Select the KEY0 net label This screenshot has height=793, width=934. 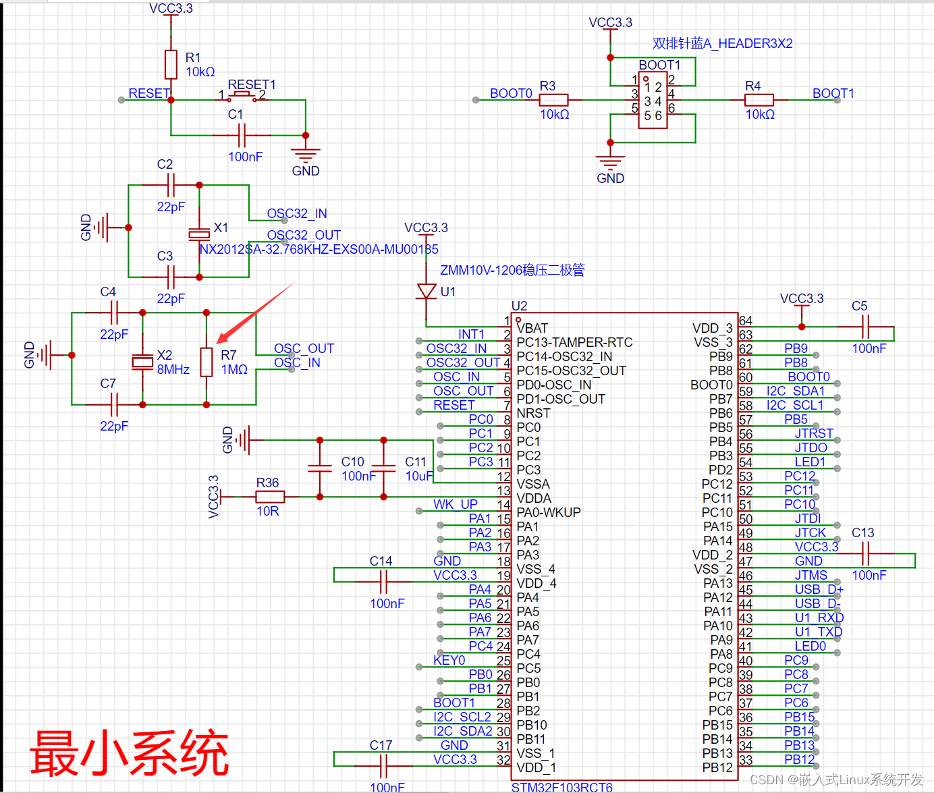point(449,660)
